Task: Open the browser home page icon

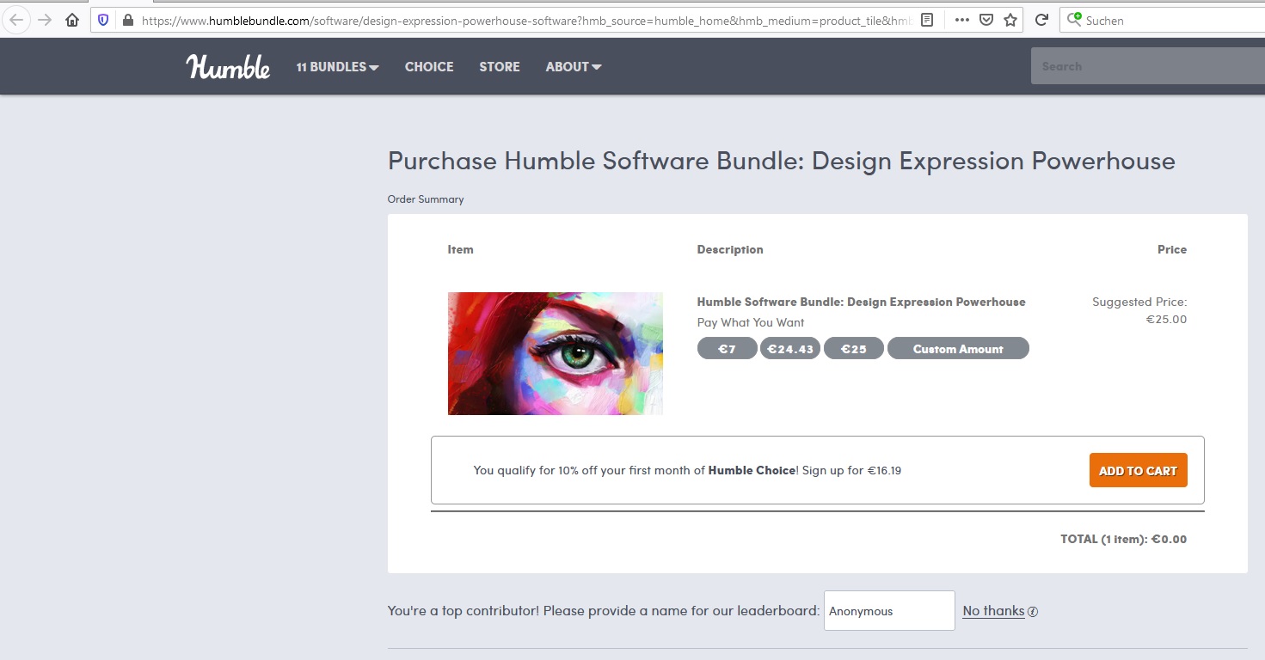Action: click(x=72, y=20)
